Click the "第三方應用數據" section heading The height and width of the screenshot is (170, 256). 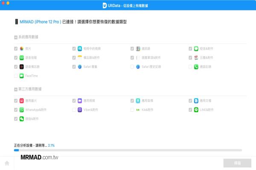30,89
